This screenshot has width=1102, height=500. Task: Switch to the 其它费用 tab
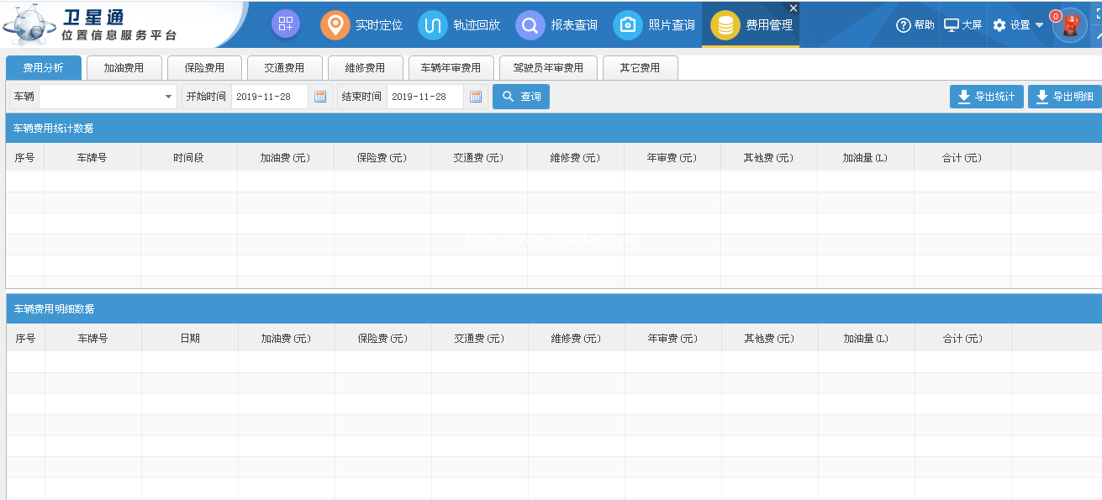pos(641,68)
